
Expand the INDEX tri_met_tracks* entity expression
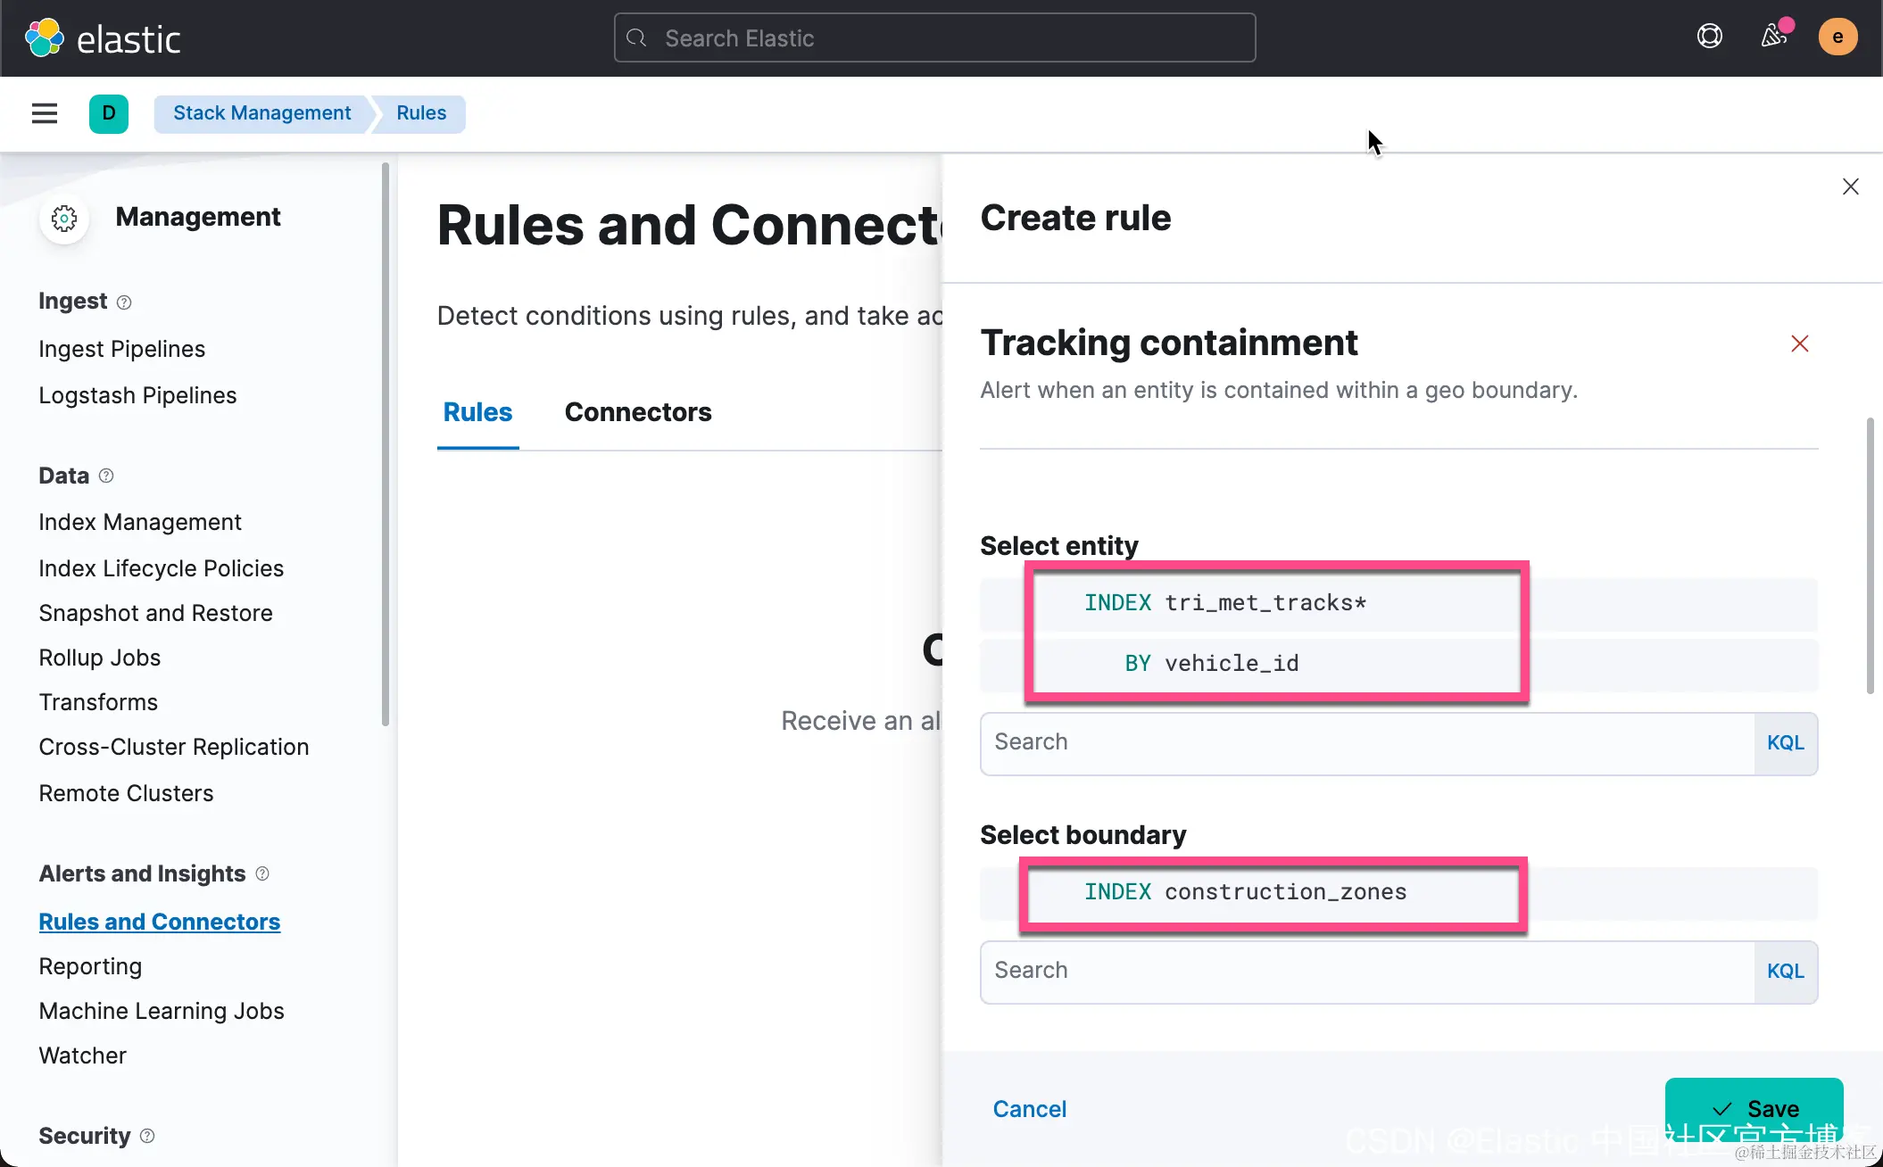1224,603
